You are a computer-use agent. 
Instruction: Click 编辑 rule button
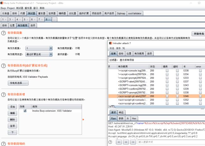12,113
